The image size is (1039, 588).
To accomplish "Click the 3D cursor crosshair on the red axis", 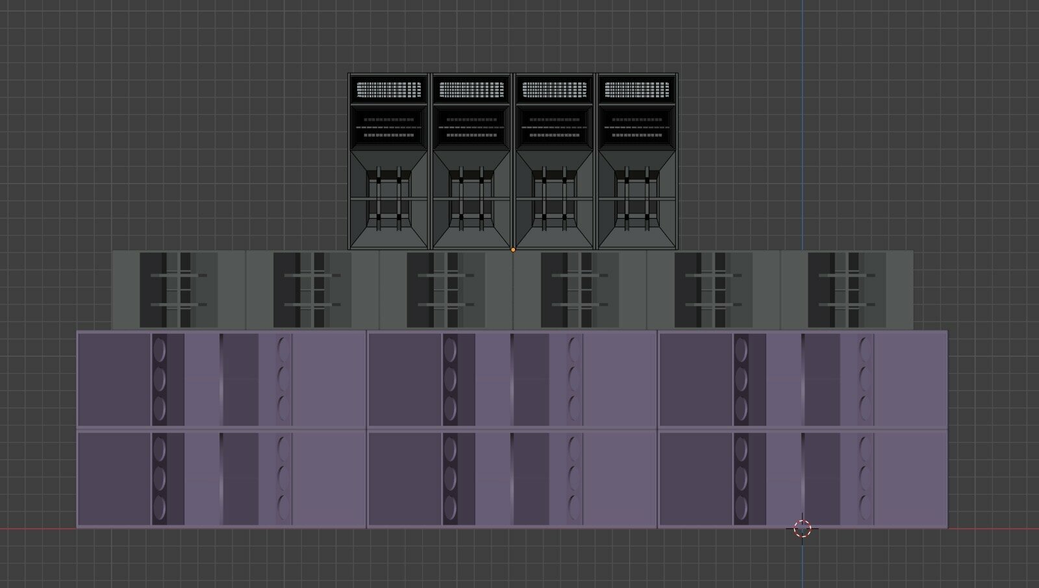I will point(803,528).
